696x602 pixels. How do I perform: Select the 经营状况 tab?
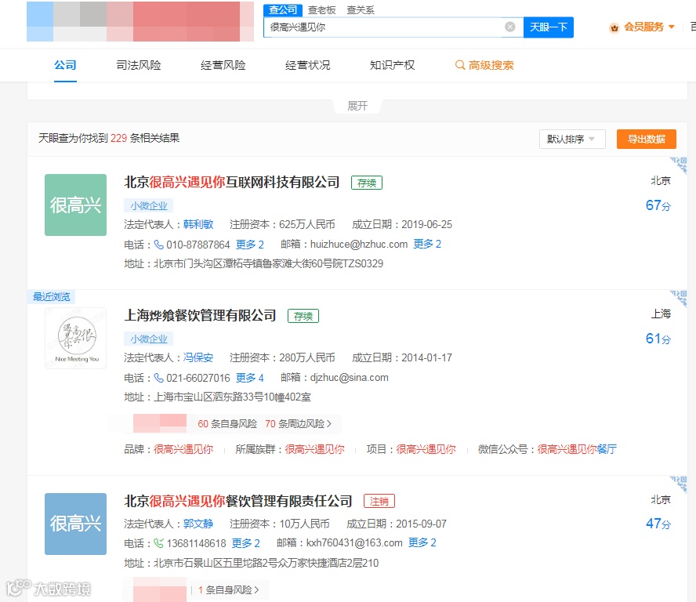[x=307, y=65]
